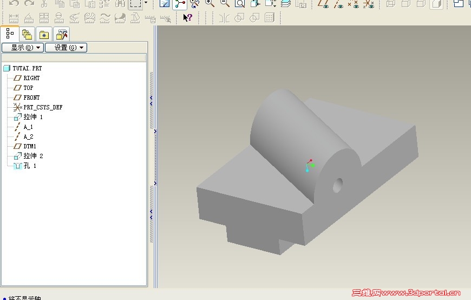Toggle the spin center display
Image resolution: width=471 pixels, height=300 pixels.
180,4
